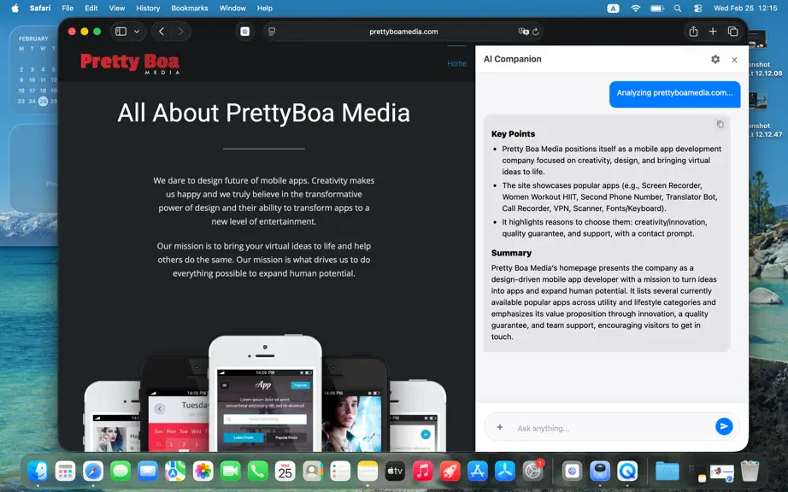The image size is (788, 492).
Task: Go forward with Safari forward arrow
Action: click(180, 32)
